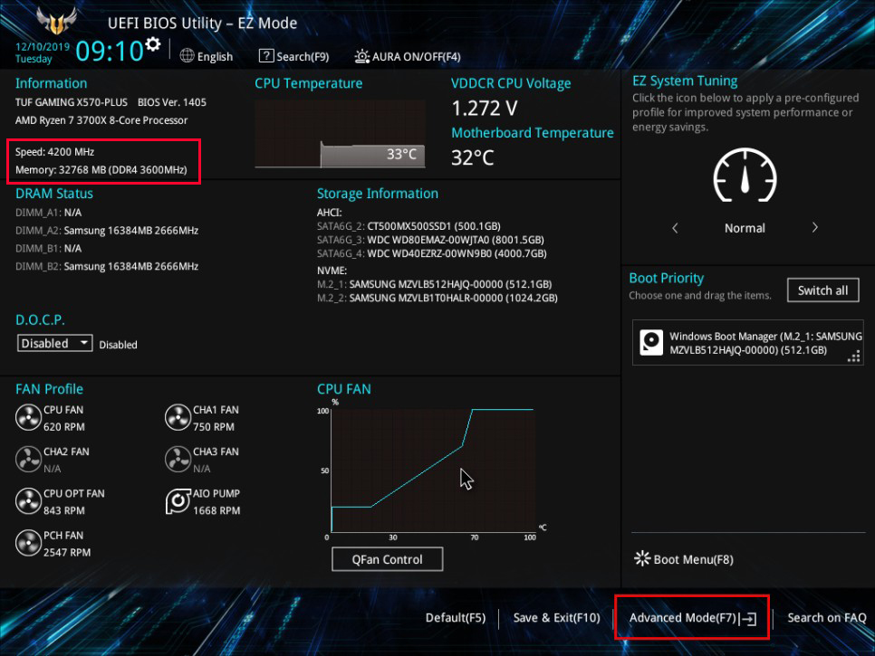Image resolution: width=875 pixels, height=656 pixels.
Task: Click the PCH FAN 2547 RPM reading
Action: click(x=67, y=552)
